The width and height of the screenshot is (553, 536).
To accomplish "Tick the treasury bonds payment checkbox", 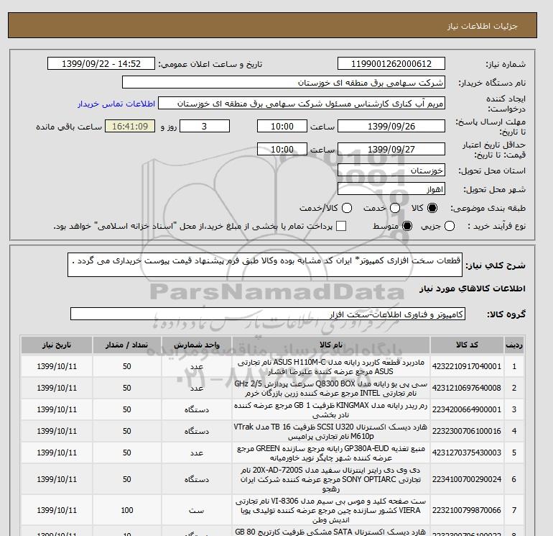I will (x=341, y=227).
